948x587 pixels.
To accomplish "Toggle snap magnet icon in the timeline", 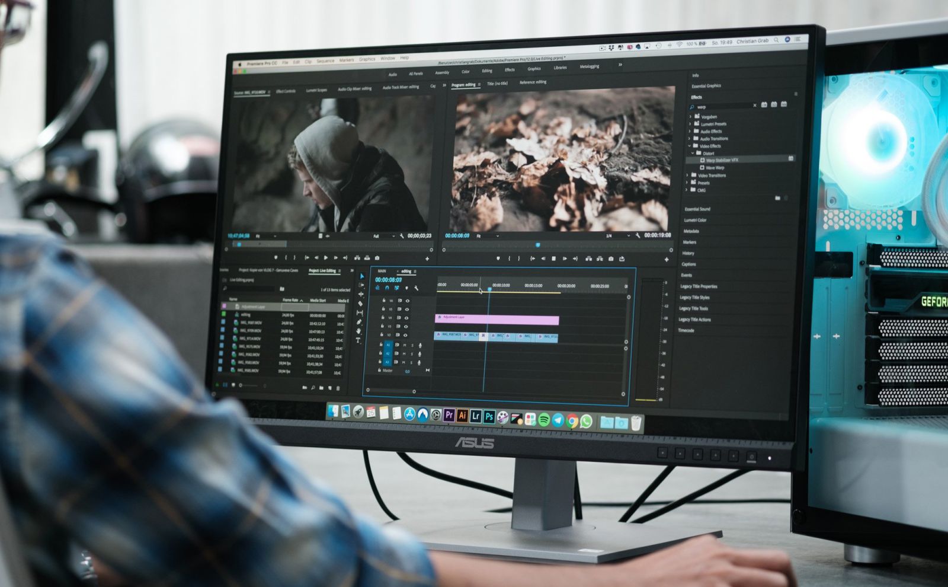I will [x=387, y=288].
